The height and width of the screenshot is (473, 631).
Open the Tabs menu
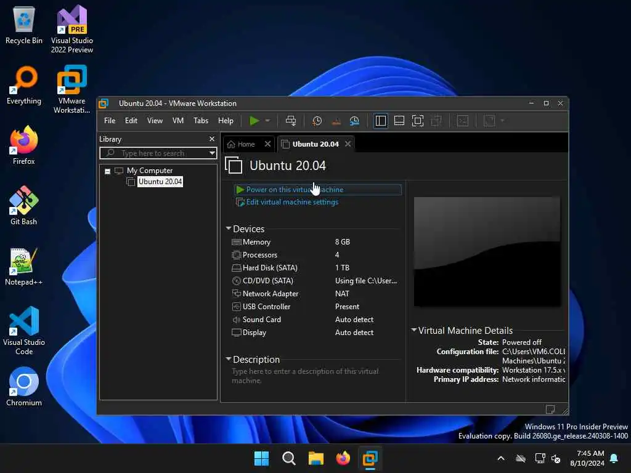pyautogui.click(x=201, y=121)
